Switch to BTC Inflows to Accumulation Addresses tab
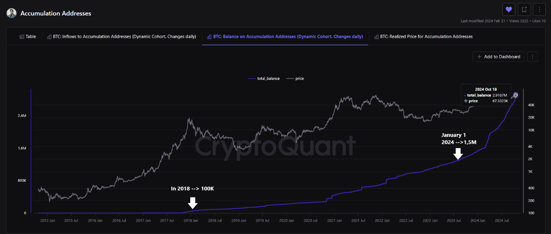 click(121, 36)
